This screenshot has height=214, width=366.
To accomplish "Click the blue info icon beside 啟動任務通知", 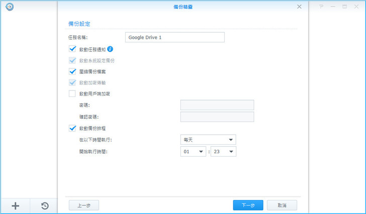I will [110, 49].
